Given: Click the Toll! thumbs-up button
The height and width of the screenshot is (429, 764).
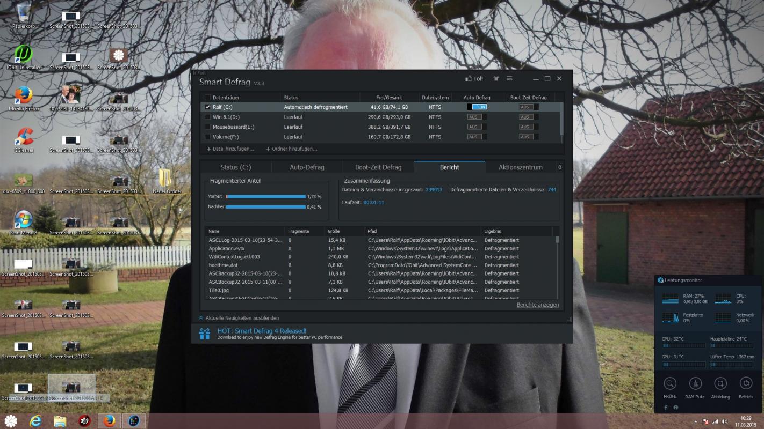Looking at the screenshot, I should point(474,78).
